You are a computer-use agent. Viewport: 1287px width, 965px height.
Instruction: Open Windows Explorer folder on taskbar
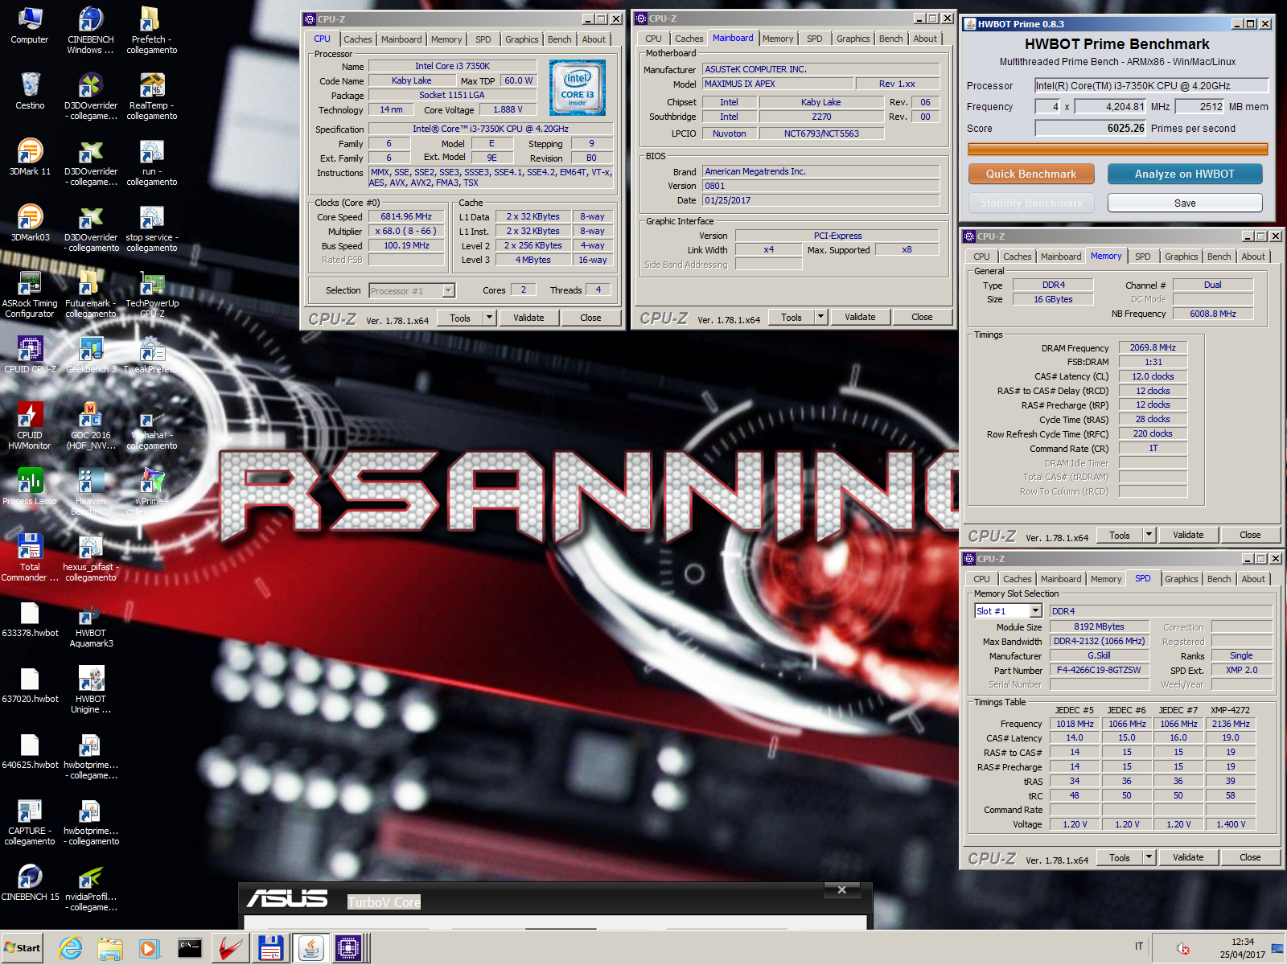[110, 948]
